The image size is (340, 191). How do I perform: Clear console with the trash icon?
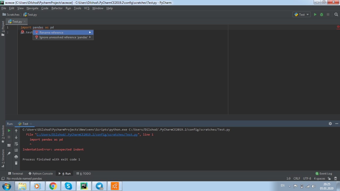(16, 163)
